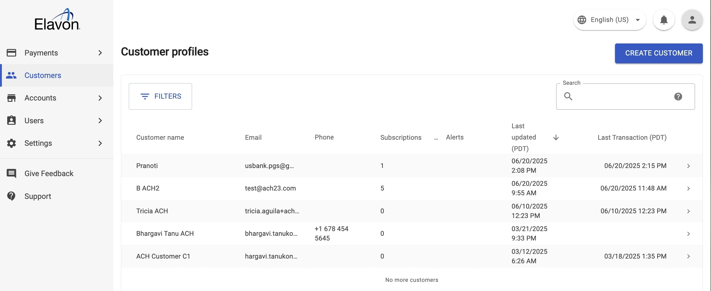711x291 pixels.
Task: Open the FILTERS button
Action: coord(160,96)
